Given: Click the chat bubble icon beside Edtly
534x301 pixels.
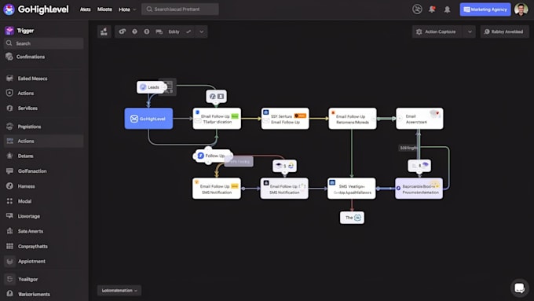Looking at the screenshot, I should pyautogui.click(x=159, y=31).
